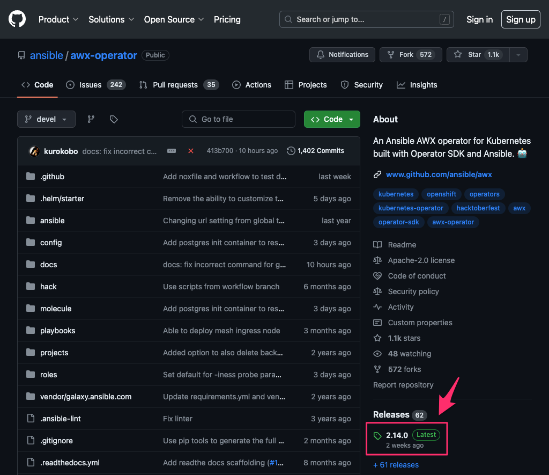Switch to the Pull requests tab
Screen dimensions: 549x475
(179, 85)
